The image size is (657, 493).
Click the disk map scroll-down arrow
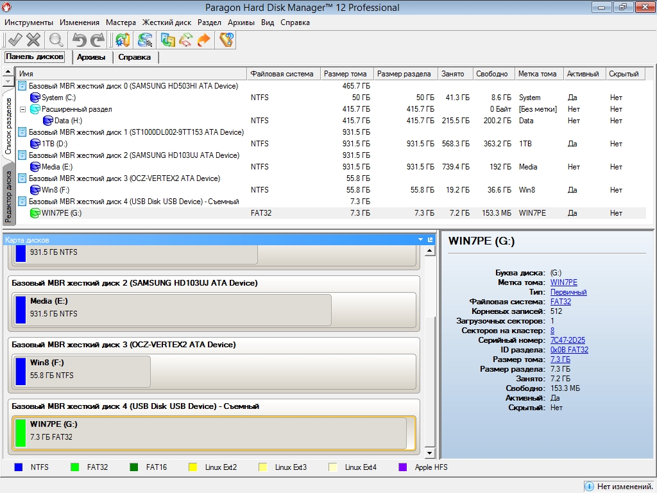[429, 453]
